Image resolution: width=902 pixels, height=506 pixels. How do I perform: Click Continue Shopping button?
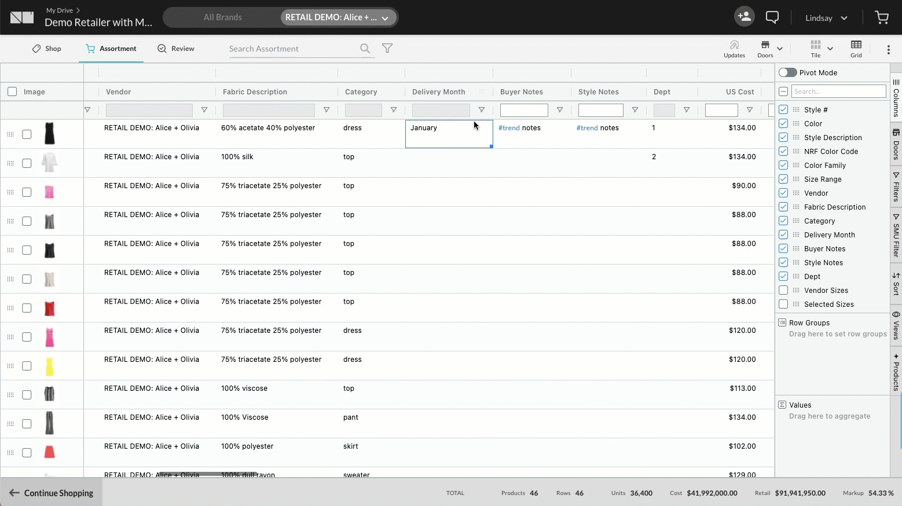(x=52, y=493)
